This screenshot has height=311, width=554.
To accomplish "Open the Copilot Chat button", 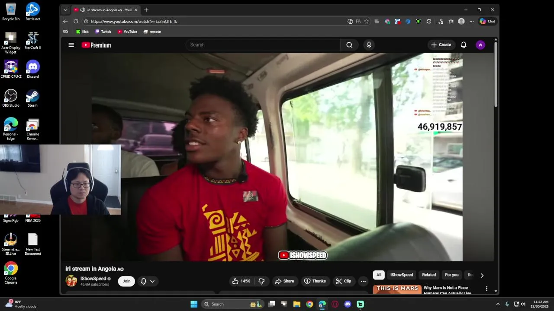I will pyautogui.click(x=487, y=21).
